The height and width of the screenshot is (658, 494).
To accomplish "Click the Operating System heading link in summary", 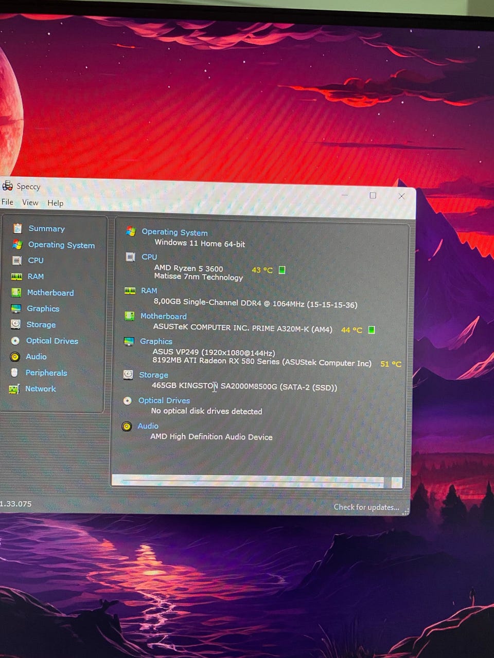I will (174, 232).
